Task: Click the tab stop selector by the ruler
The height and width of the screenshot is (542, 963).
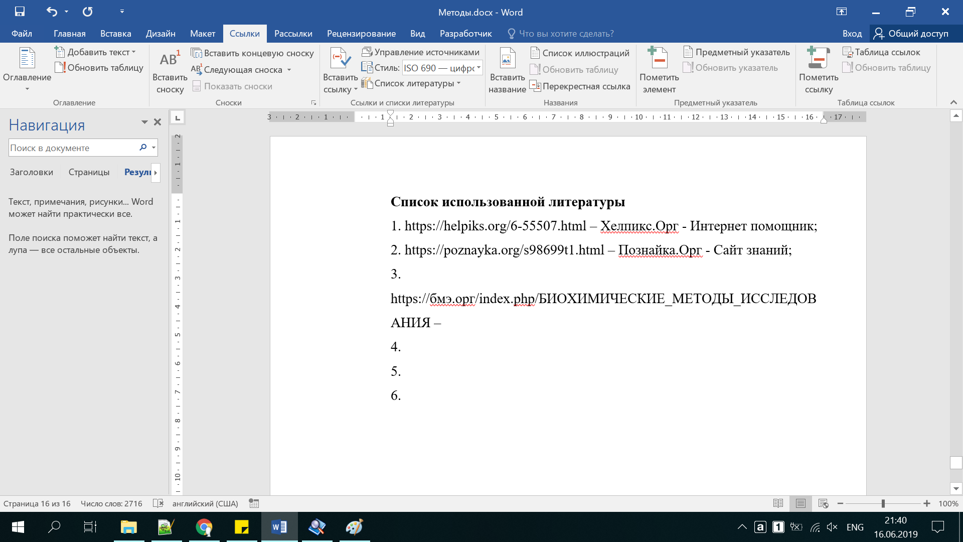Action: coord(177,117)
